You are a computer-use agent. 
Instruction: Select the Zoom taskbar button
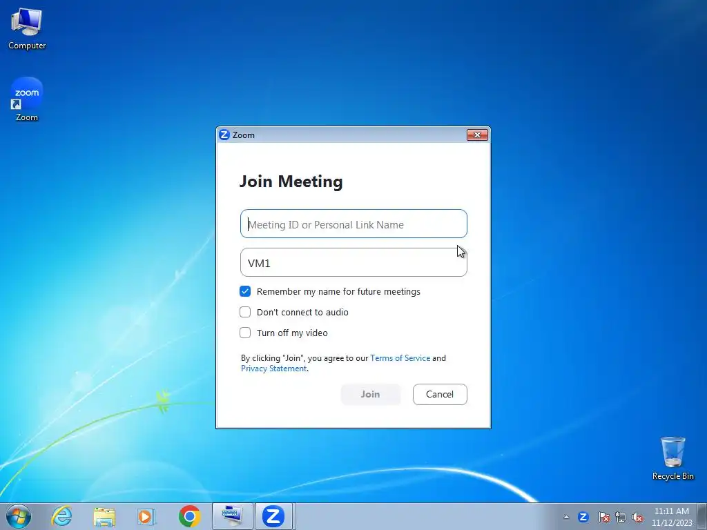click(273, 516)
